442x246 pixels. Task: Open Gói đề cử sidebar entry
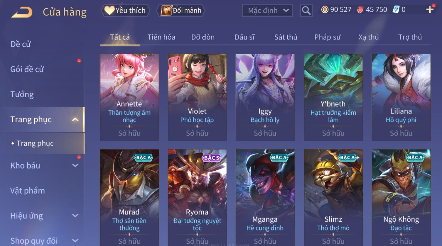tap(27, 69)
